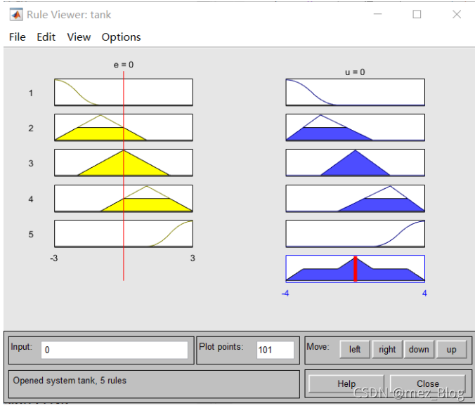Viewport: 475px width, 408px height.
Task: Click the Plot points field
Action: click(275, 350)
